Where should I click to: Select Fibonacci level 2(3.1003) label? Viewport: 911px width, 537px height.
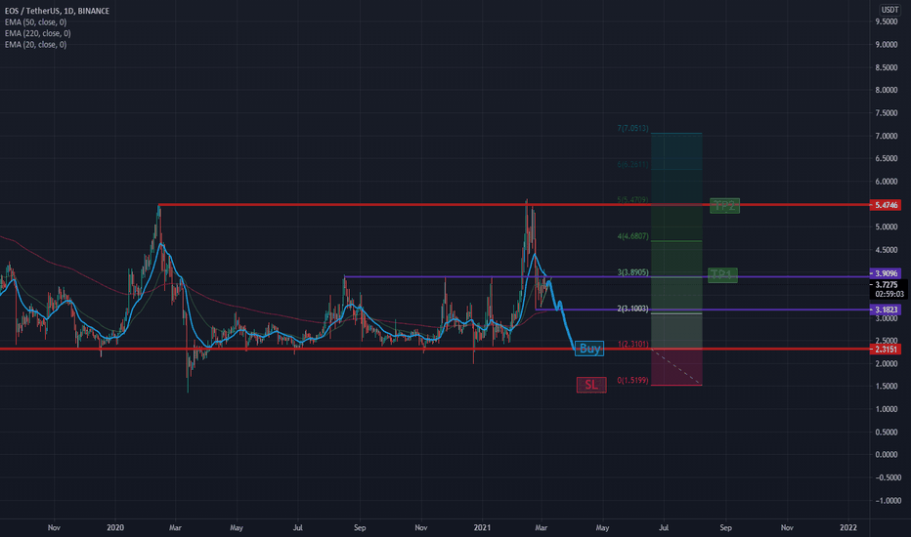(632, 309)
